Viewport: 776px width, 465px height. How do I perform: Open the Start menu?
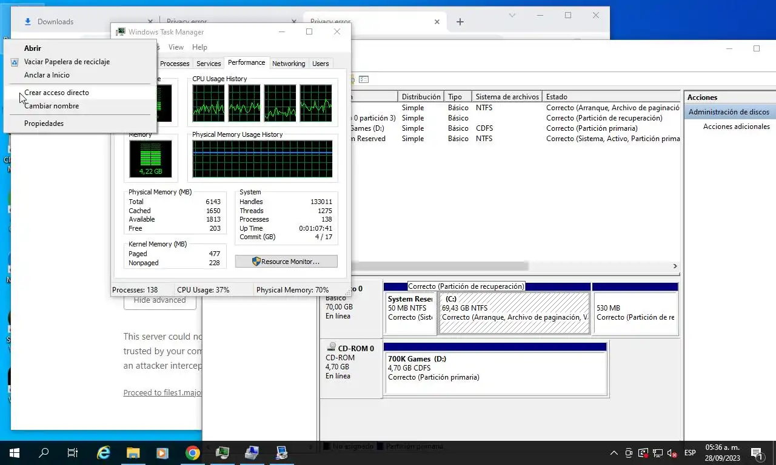click(x=14, y=452)
